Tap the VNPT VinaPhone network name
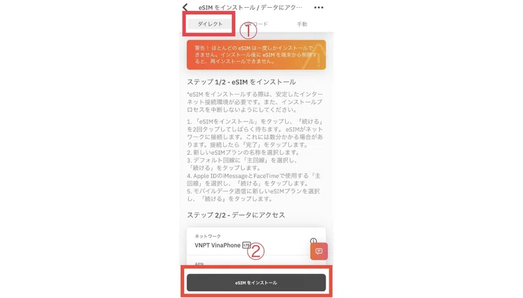Screen dimensions: 523x298 218,245
